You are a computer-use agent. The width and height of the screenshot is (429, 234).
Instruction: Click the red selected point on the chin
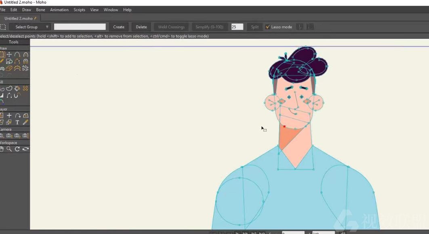(284, 126)
